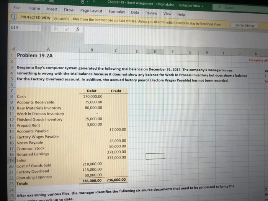This screenshot has height=201, width=268.
Task: Click the 170,000.00 Cash debit cell
Action: pyautogui.click(x=93, y=96)
